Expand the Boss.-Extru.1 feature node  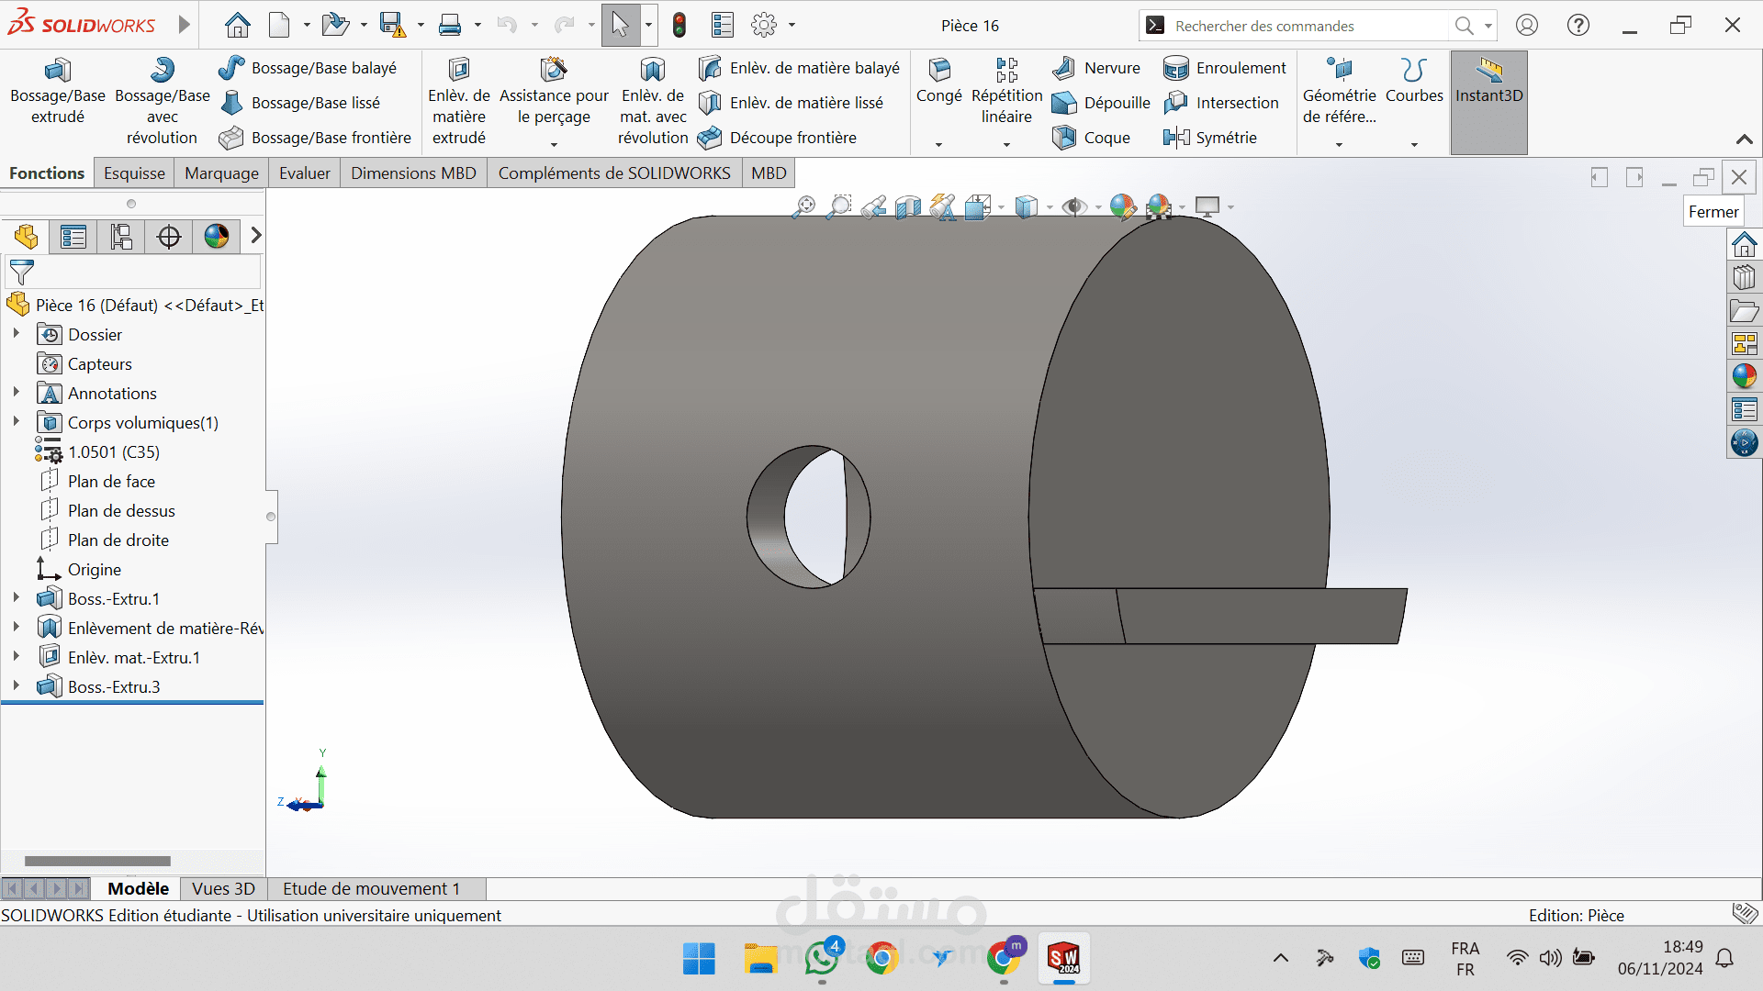click(x=16, y=598)
